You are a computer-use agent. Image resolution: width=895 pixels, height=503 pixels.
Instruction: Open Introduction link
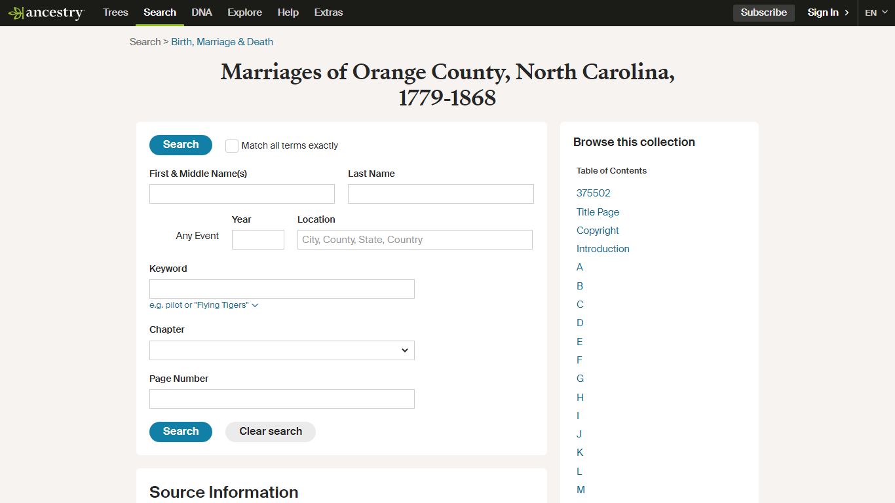pos(603,249)
